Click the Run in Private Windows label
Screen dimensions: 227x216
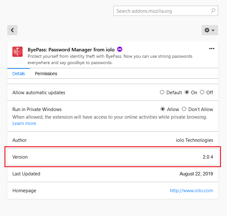coord(37,109)
